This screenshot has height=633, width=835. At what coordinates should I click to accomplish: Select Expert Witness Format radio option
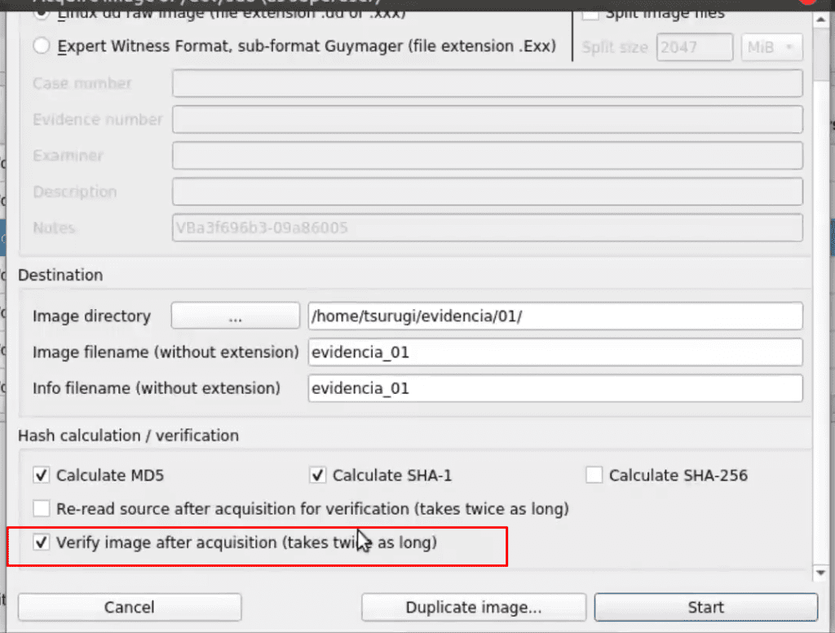(x=42, y=46)
